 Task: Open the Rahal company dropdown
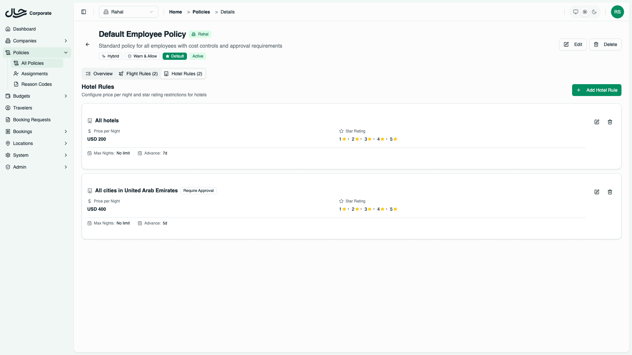coord(128,12)
